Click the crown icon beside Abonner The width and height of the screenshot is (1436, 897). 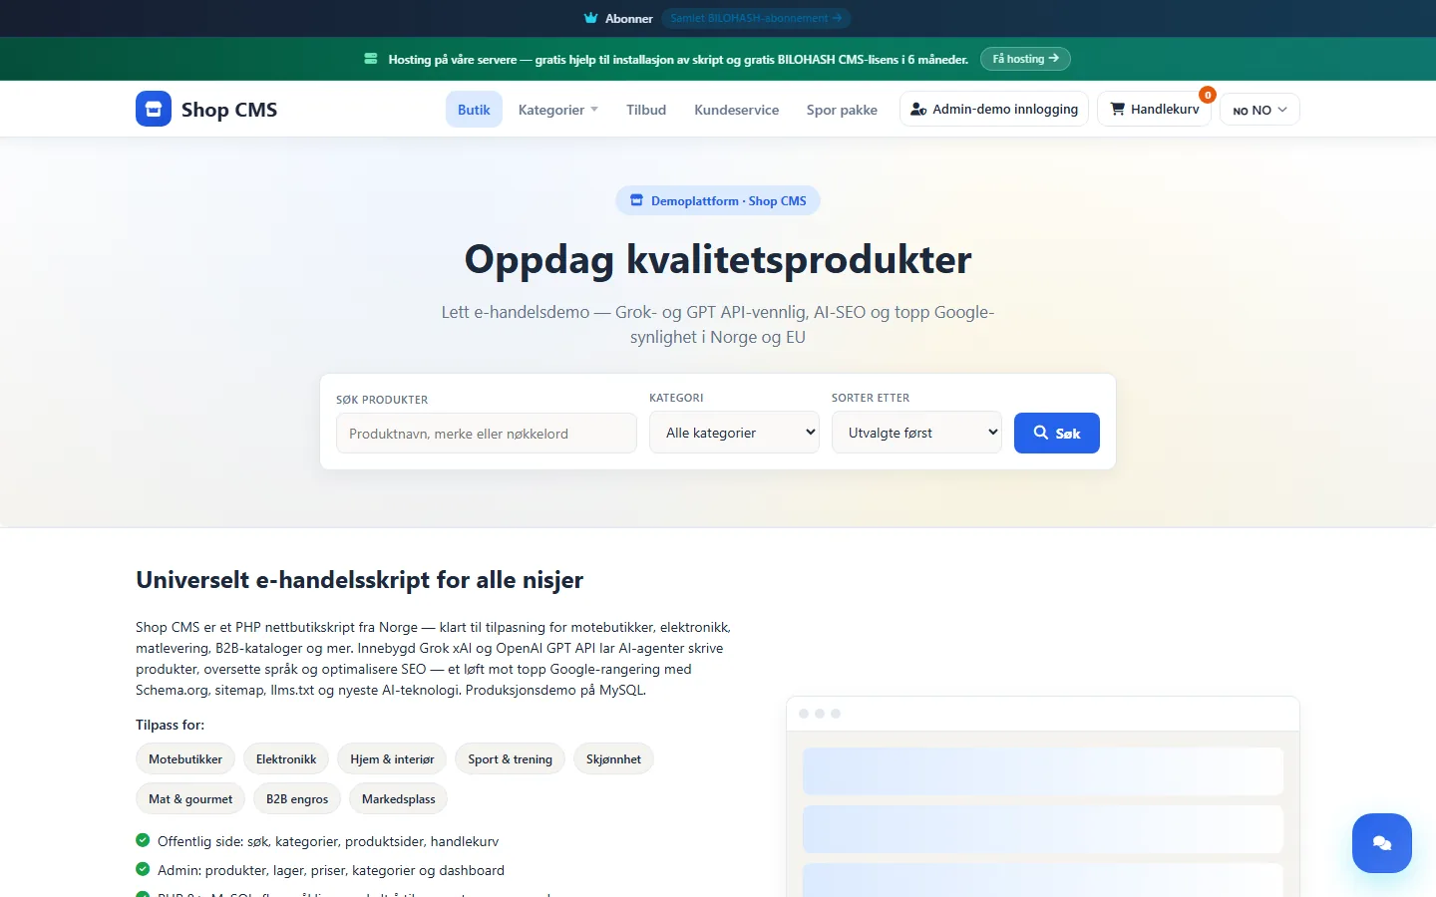[591, 18]
